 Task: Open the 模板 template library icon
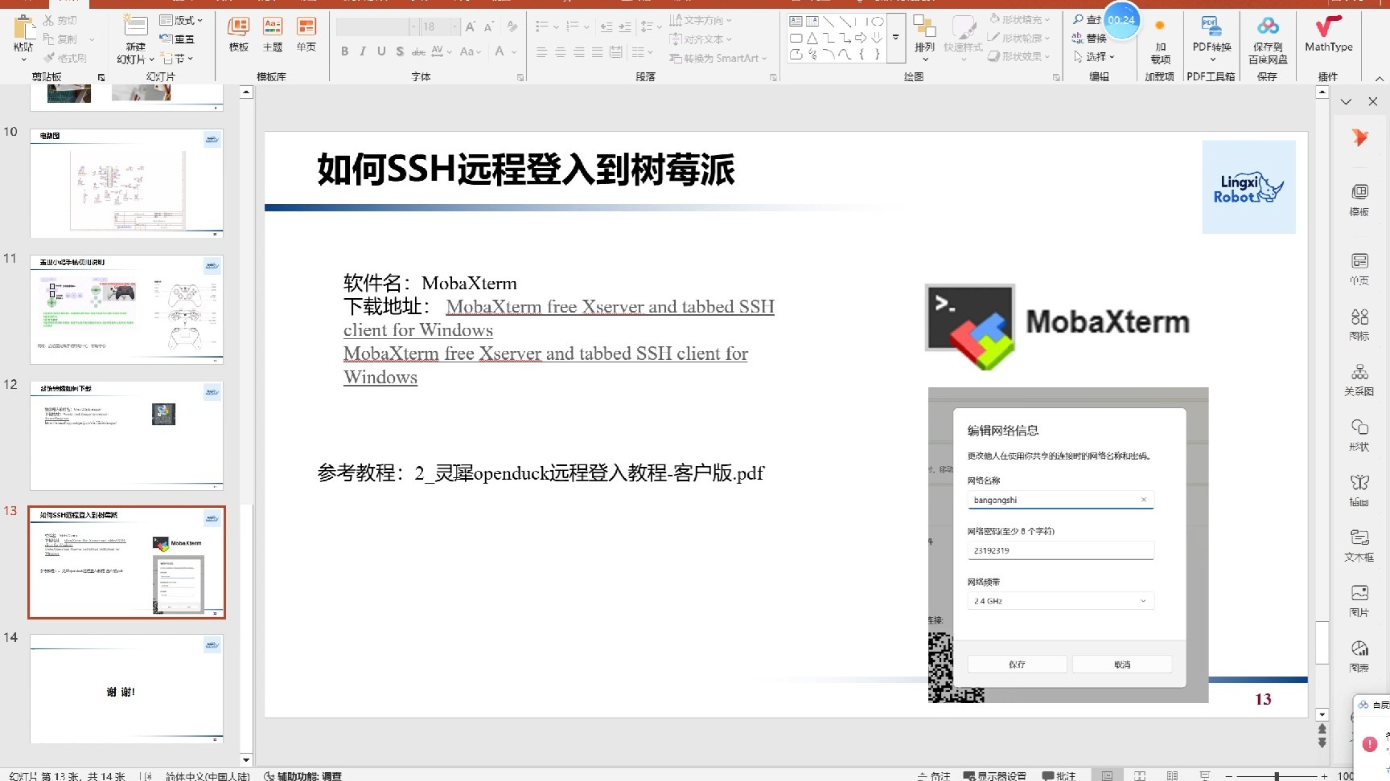(239, 27)
